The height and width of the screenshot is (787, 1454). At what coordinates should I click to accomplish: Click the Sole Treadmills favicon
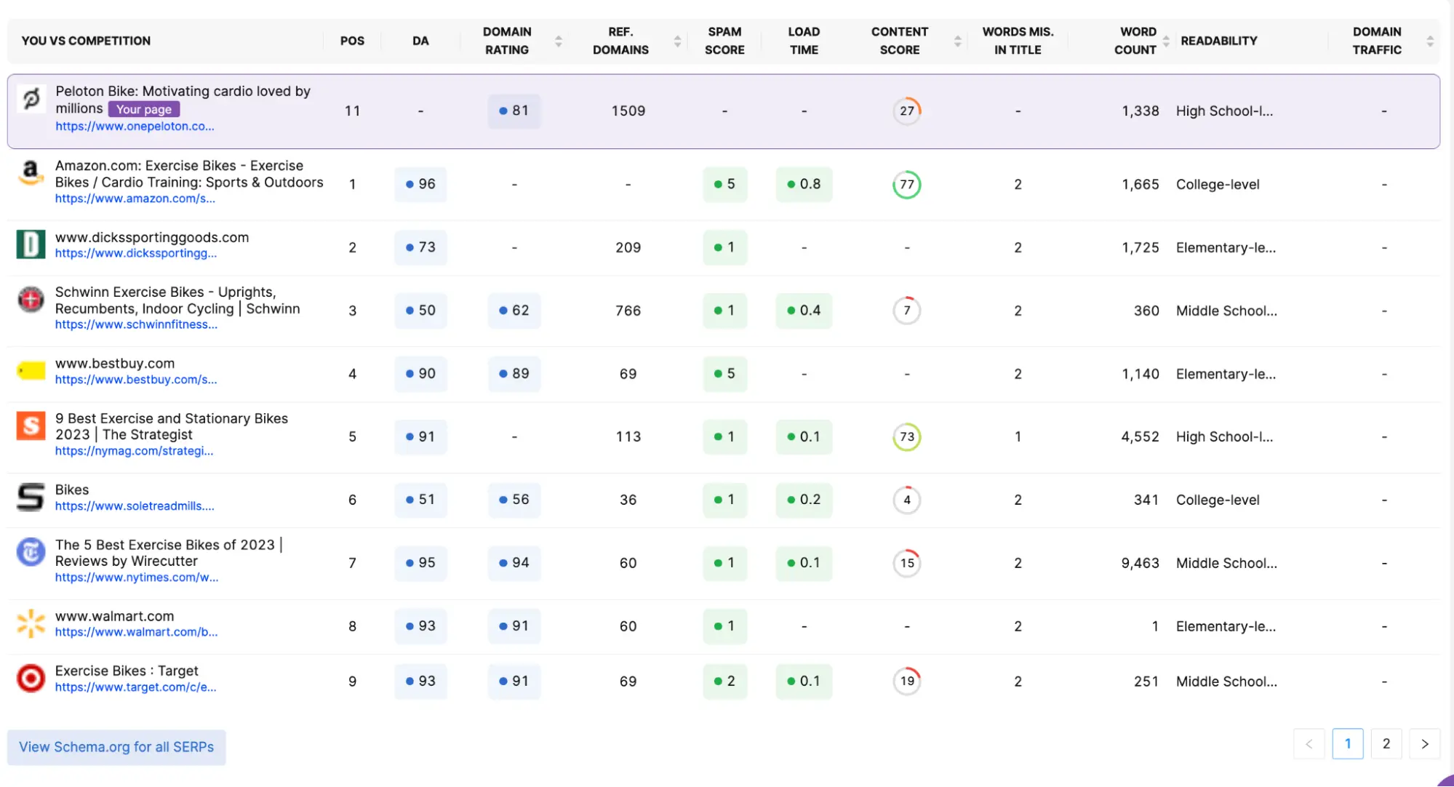click(x=31, y=498)
